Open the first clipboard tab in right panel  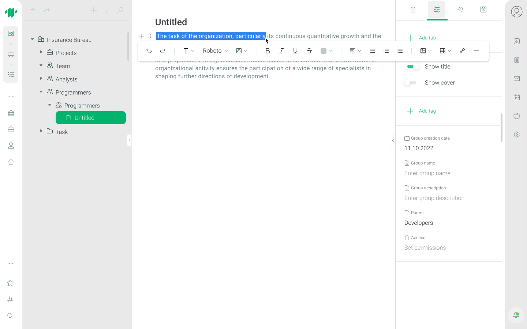413,10
